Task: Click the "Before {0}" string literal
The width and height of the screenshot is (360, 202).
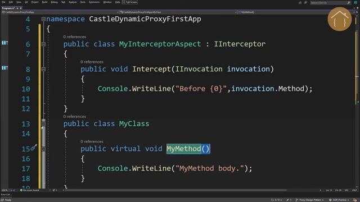Action: pos(201,89)
